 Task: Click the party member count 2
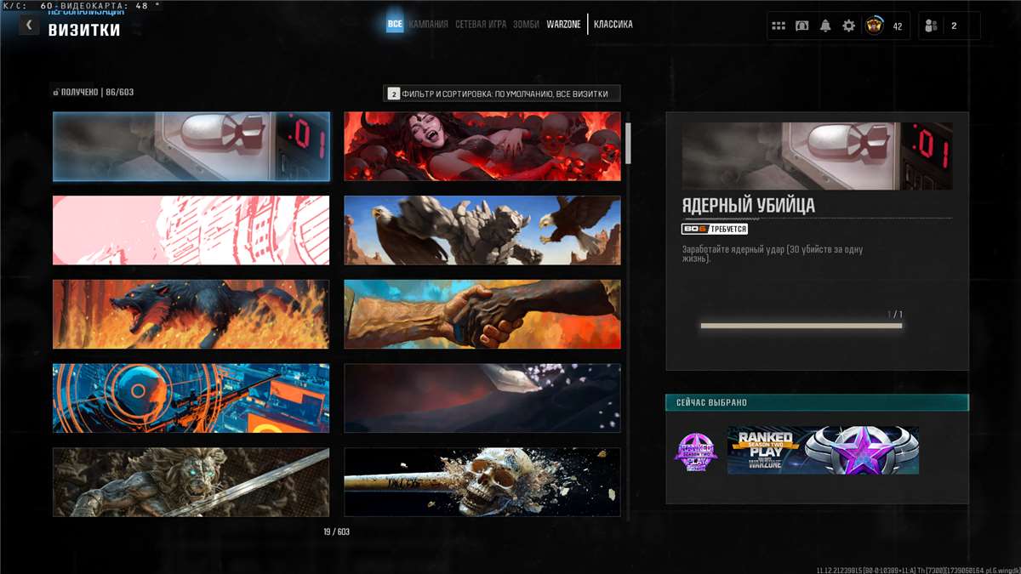click(954, 26)
